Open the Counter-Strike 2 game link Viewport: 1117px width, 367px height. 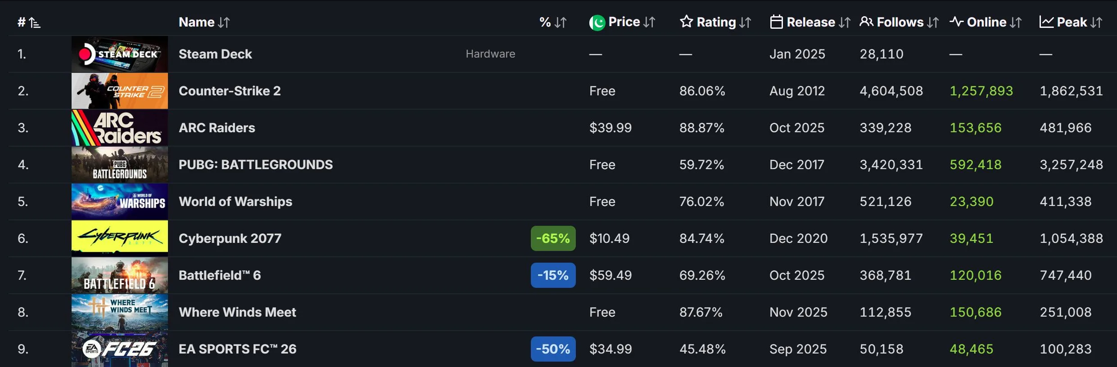click(230, 91)
